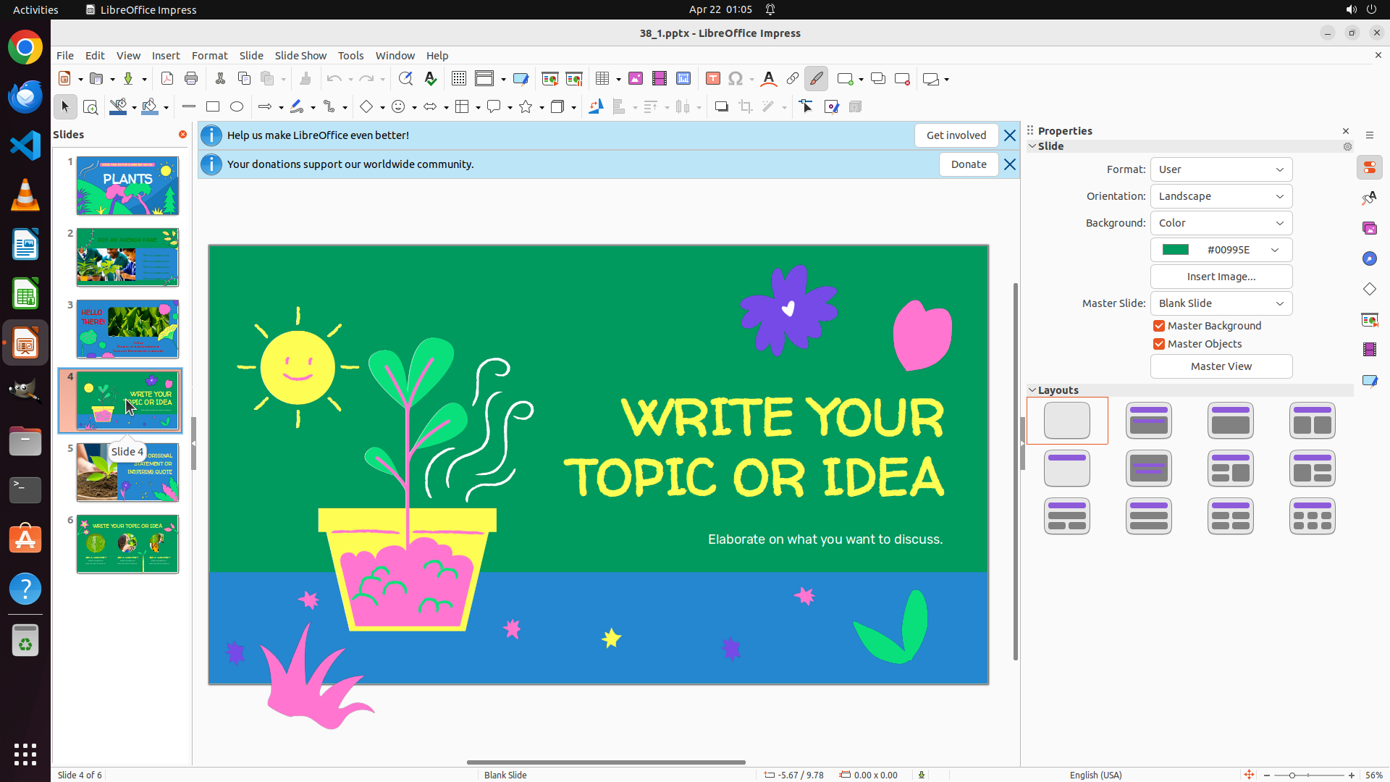The image size is (1390, 782).
Task: Toggle the Show Draw Functions highlighter button
Action: (x=816, y=79)
